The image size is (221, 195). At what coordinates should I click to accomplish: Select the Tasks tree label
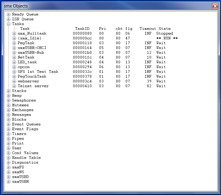coord(18,24)
